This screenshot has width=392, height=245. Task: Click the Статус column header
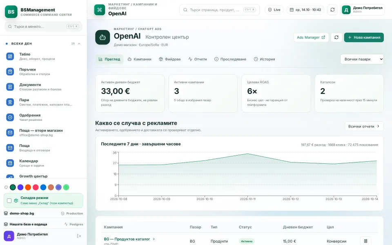(x=245, y=227)
